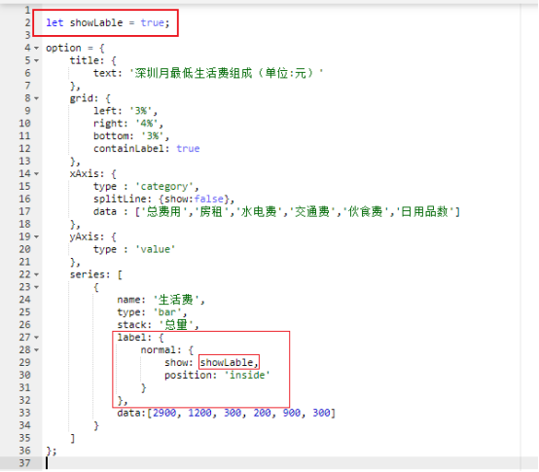Click 'let' keyword on line 2
The height and width of the screenshot is (472, 539).
54,22
